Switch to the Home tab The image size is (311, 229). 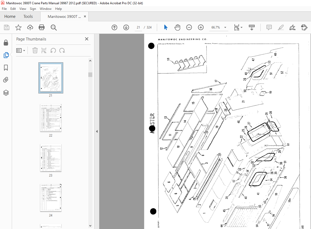tap(10, 17)
